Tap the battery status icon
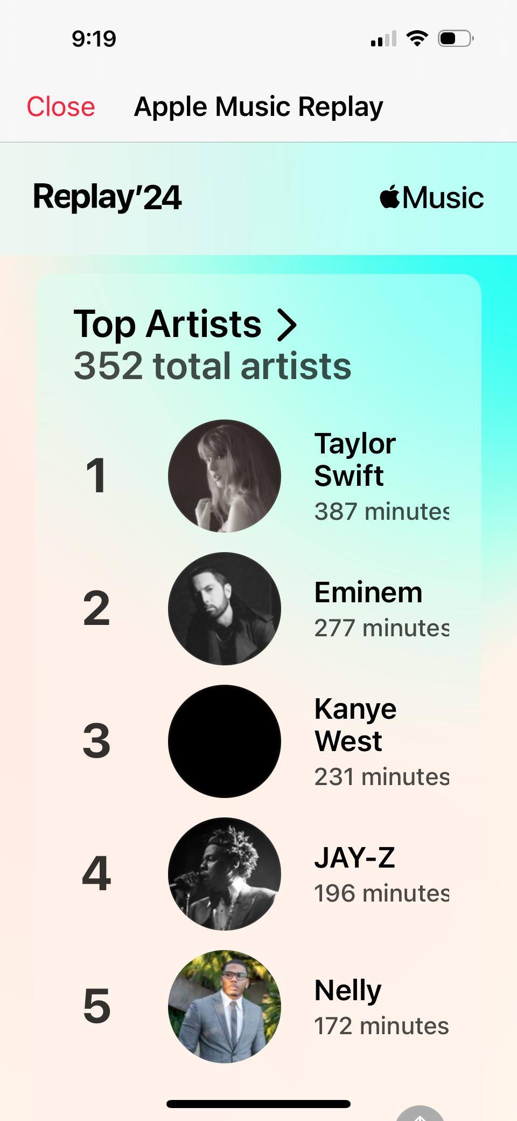This screenshot has width=517, height=1121. pyautogui.click(x=456, y=39)
